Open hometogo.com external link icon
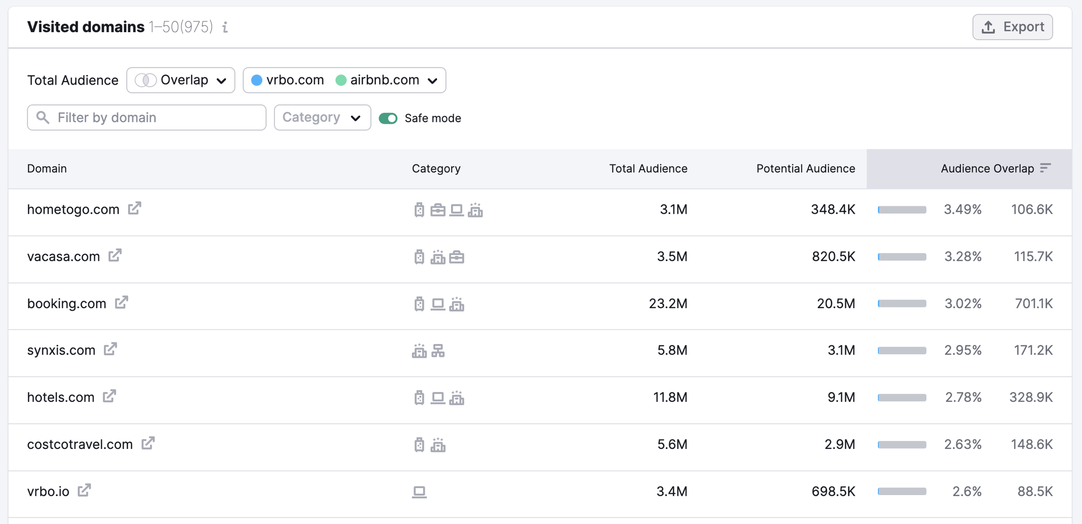The image size is (1082, 524). click(x=134, y=208)
